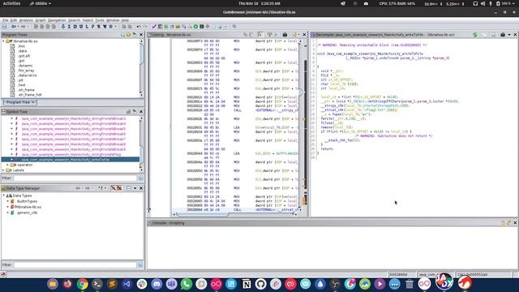Viewport: 519px width, 292px height.
Task: Click the Notion icon in the dock
Action: click(x=247, y=284)
